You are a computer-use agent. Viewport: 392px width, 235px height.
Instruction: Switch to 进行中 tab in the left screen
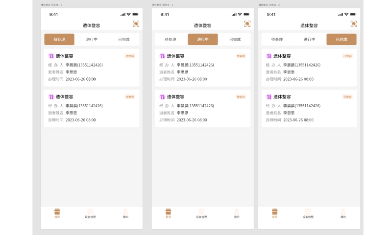tap(92, 39)
